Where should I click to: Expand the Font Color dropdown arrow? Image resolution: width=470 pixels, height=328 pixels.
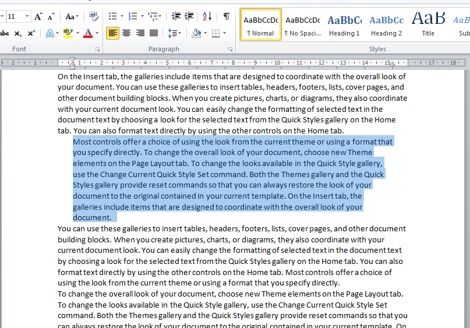[x=97, y=33]
